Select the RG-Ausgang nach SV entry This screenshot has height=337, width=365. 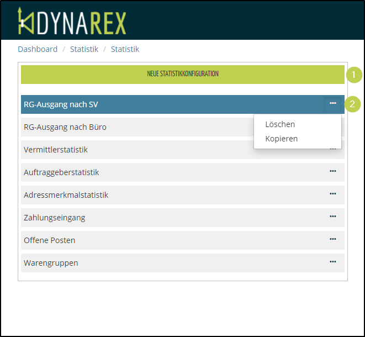61,104
